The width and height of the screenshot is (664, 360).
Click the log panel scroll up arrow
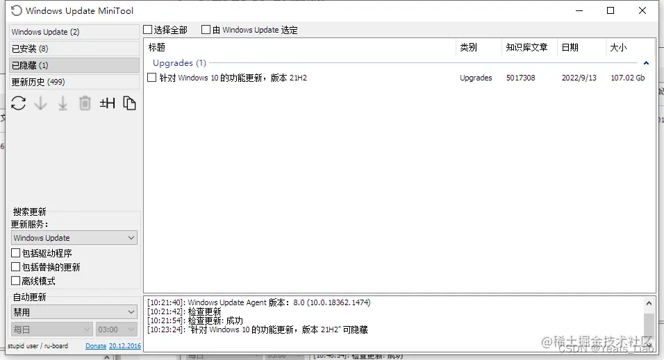649,303
